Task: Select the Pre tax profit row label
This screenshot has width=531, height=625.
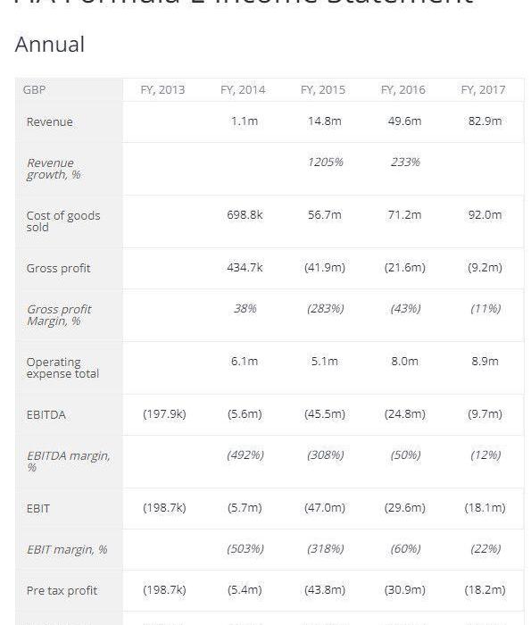Action: (62, 590)
